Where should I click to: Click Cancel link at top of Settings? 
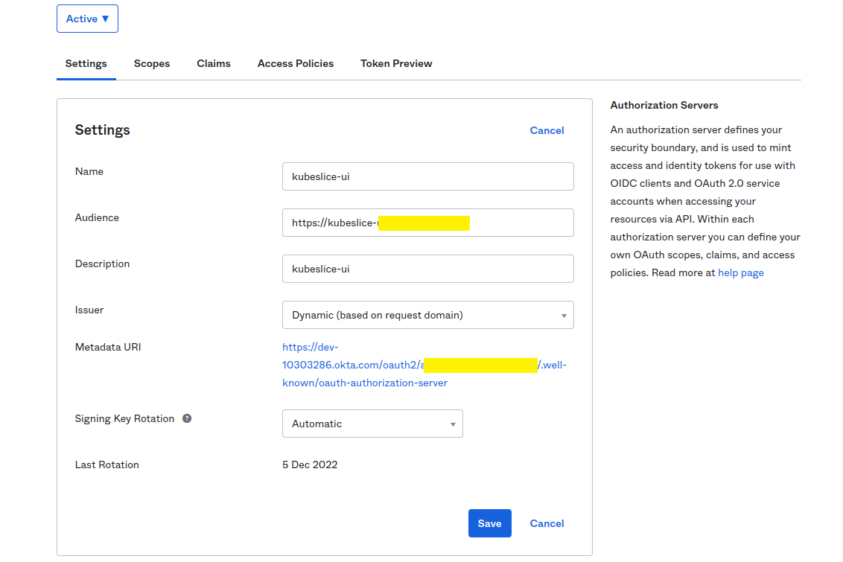pos(547,130)
